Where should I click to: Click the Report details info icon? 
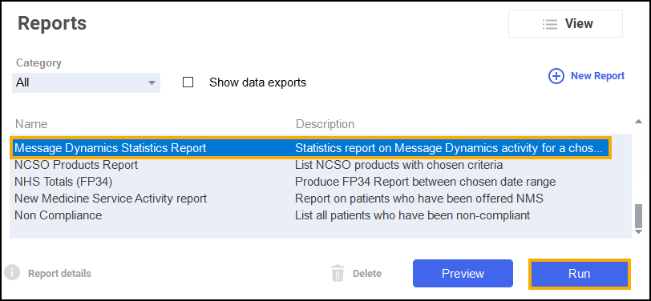coord(13,273)
